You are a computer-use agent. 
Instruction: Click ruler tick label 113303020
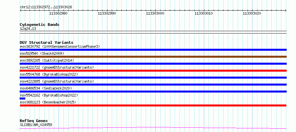[x=252, y=13]
